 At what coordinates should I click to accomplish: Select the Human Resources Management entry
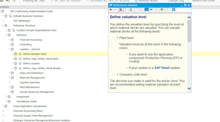37,92
